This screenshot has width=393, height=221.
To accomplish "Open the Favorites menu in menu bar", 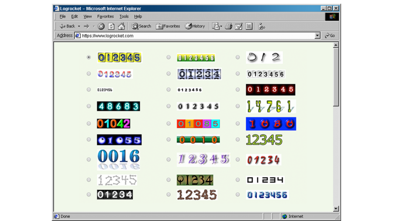I will (x=105, y=17).
